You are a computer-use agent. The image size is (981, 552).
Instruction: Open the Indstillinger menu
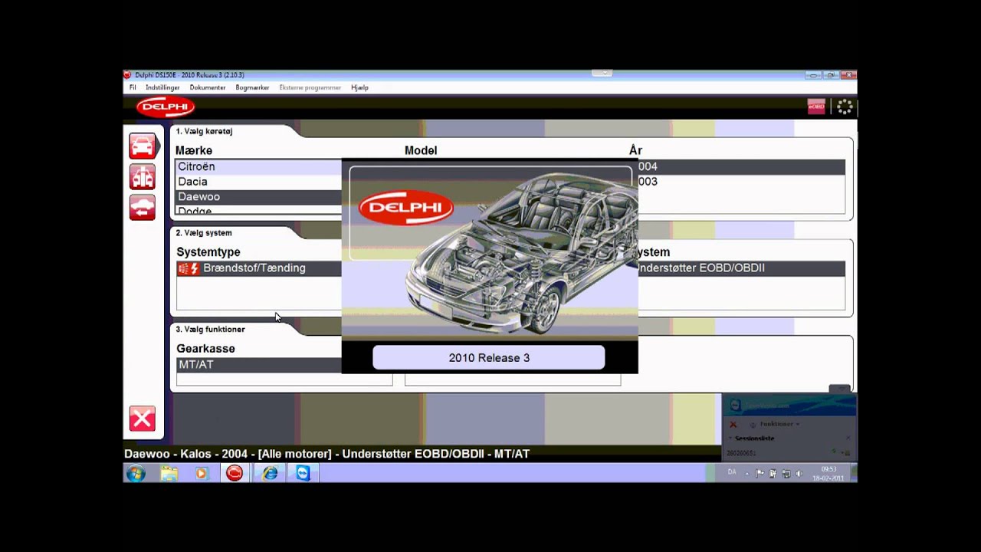[162, 87]
